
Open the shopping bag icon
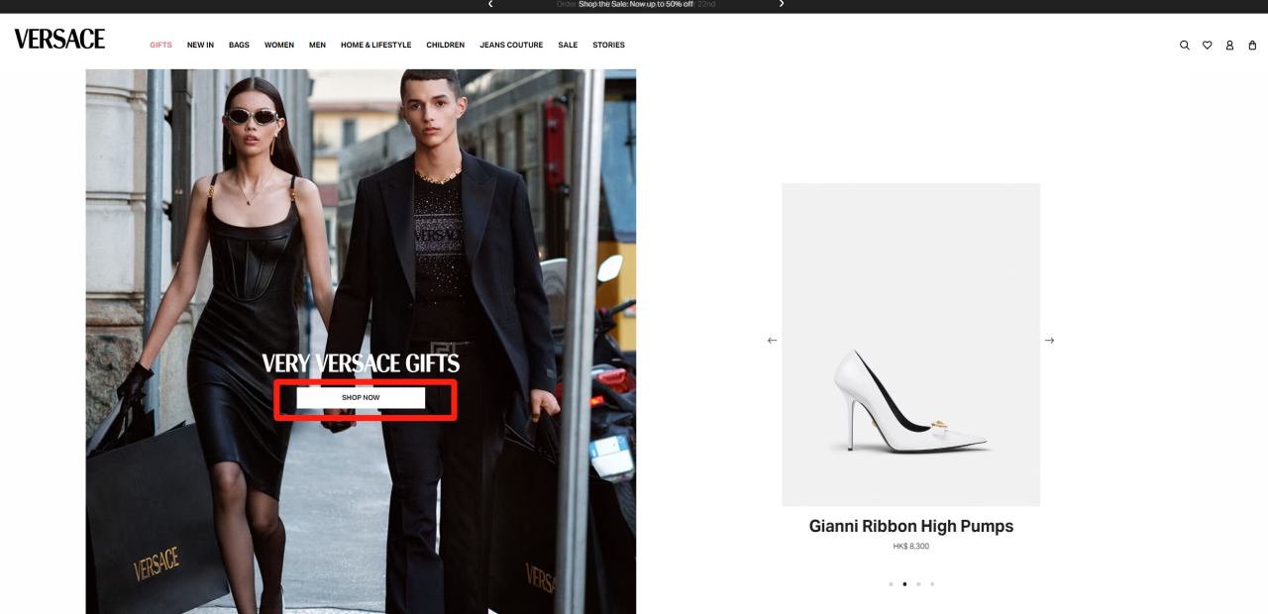[x=1252, y=45]
